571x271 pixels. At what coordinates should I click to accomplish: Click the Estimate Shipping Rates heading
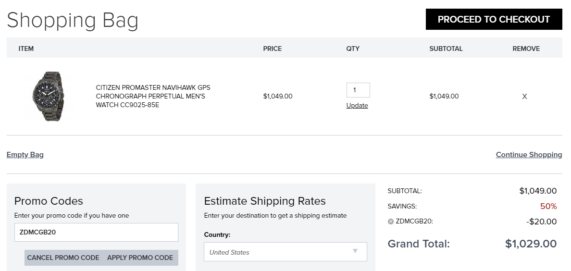[x=265, y=201]
